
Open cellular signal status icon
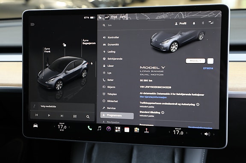211,23
